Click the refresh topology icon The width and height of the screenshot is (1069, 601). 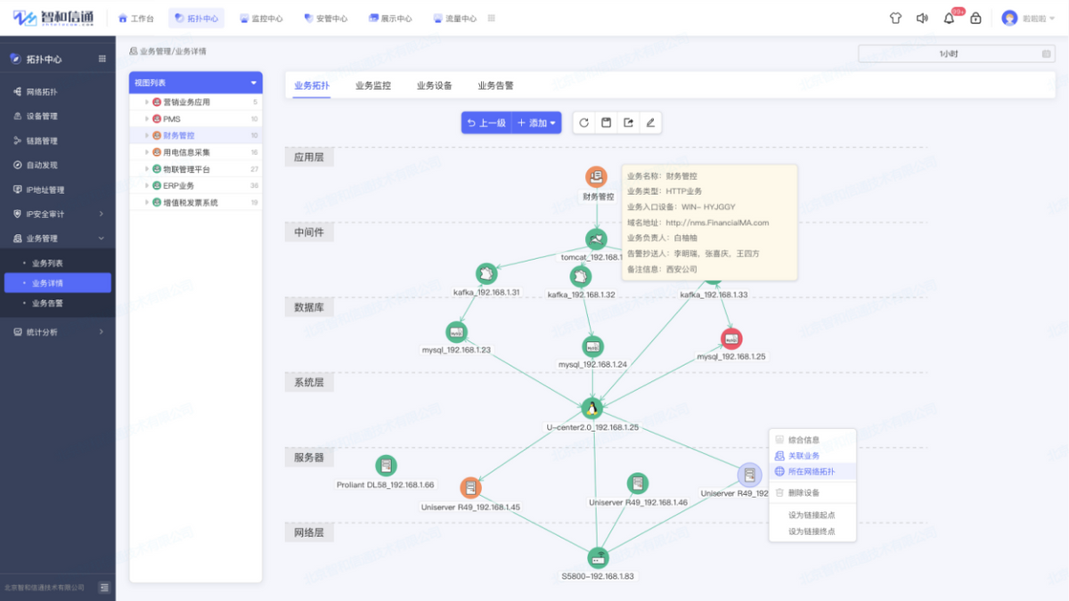584,123
